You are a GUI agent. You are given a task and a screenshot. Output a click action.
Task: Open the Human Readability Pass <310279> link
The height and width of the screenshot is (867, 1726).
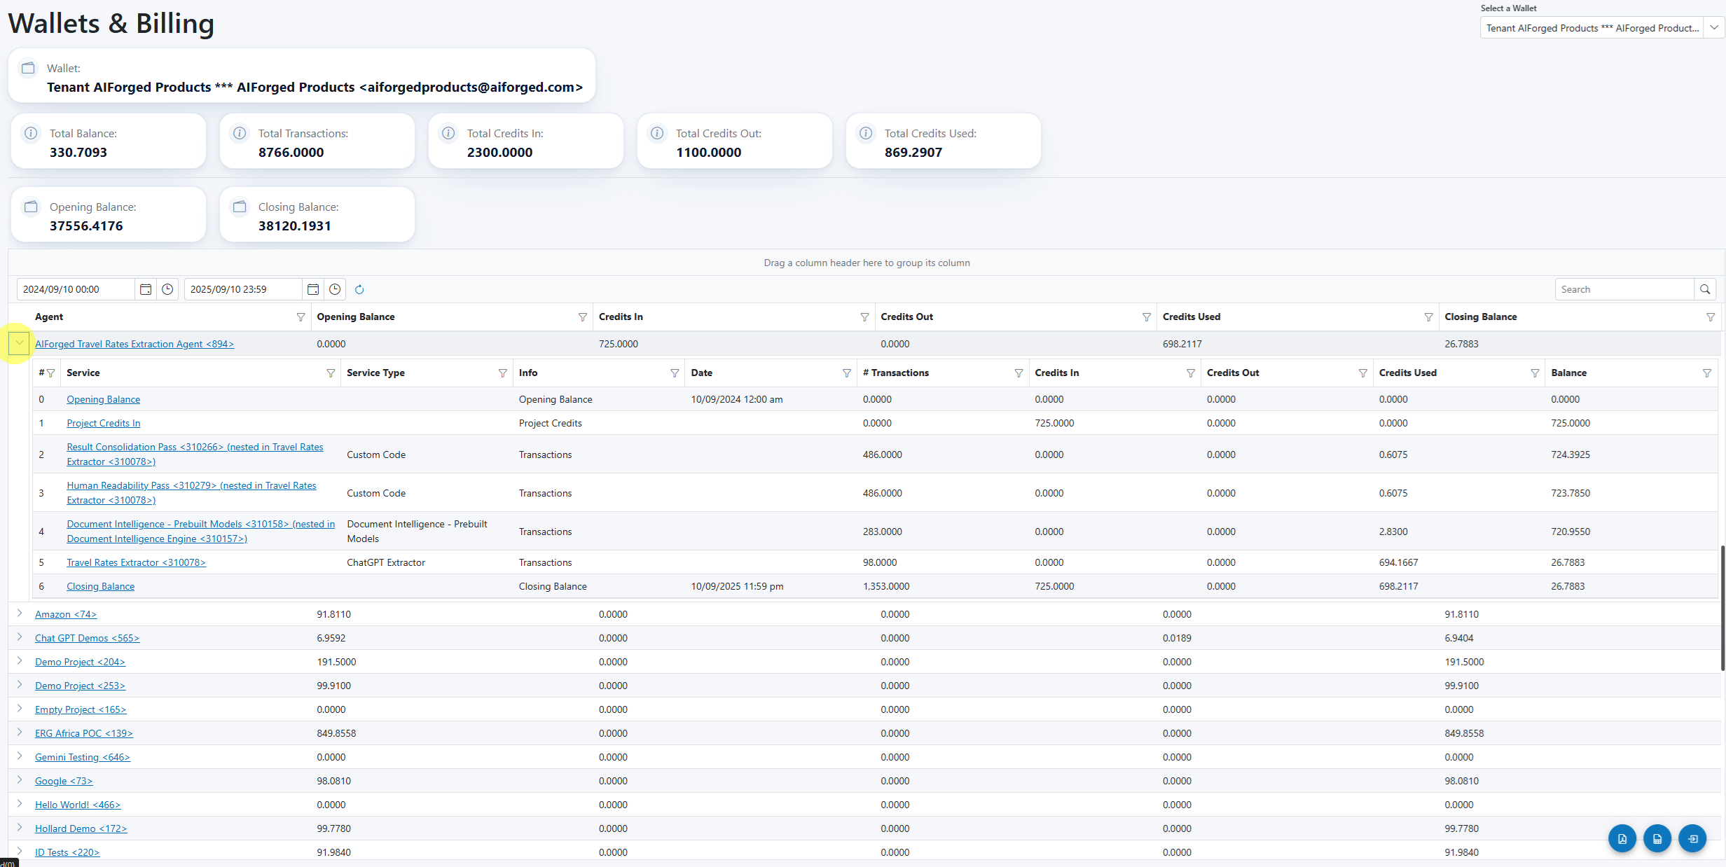tap(191, 492)
